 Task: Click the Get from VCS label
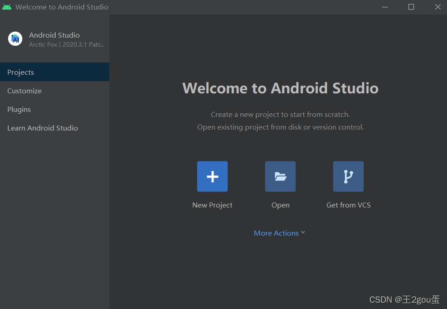pyautogui.click(x=348, y=205)
